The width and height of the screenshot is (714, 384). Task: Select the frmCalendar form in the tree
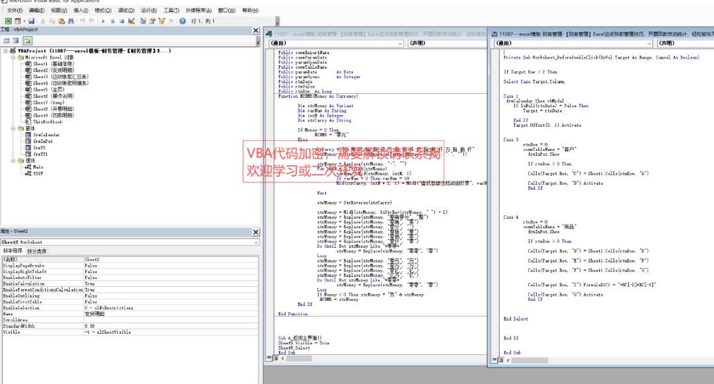click(x=46, y=135)
